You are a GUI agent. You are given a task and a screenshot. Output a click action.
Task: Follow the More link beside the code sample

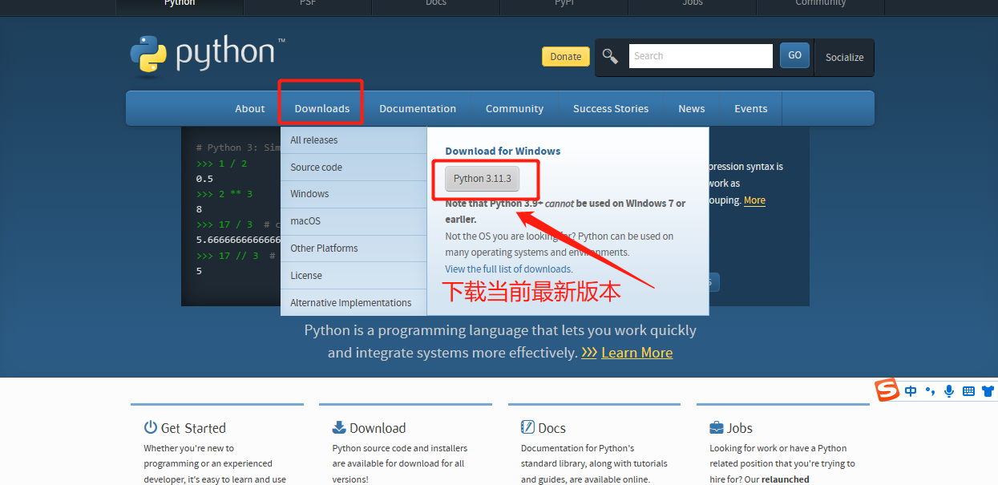coord(754,200)
